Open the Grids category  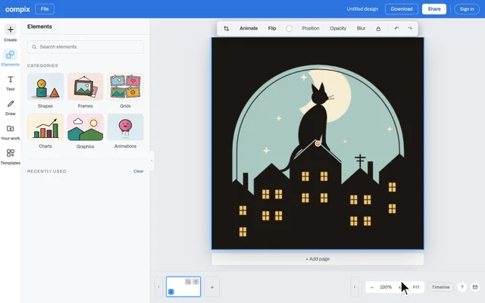[125, 91]
